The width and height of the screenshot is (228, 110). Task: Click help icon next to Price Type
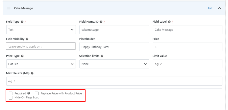(x=22, y=56)
